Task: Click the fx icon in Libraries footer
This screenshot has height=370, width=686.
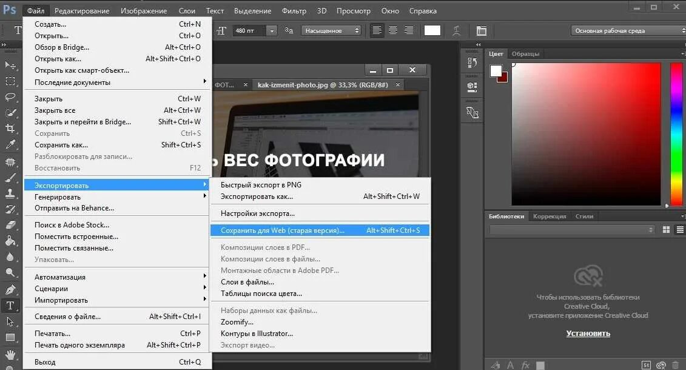Action: tap(525, 365)
